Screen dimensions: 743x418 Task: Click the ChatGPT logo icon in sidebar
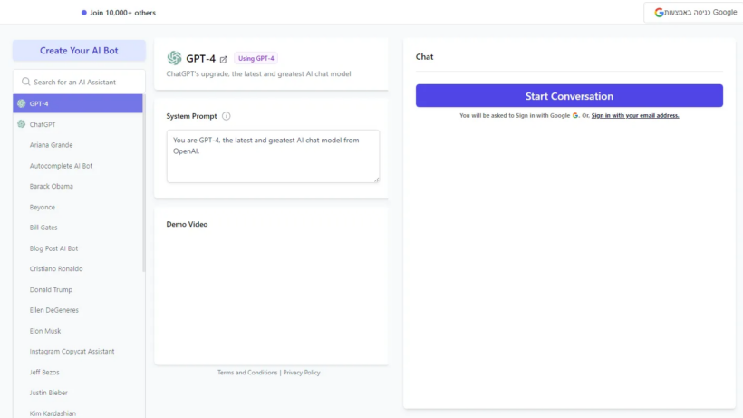pos(22,124)
